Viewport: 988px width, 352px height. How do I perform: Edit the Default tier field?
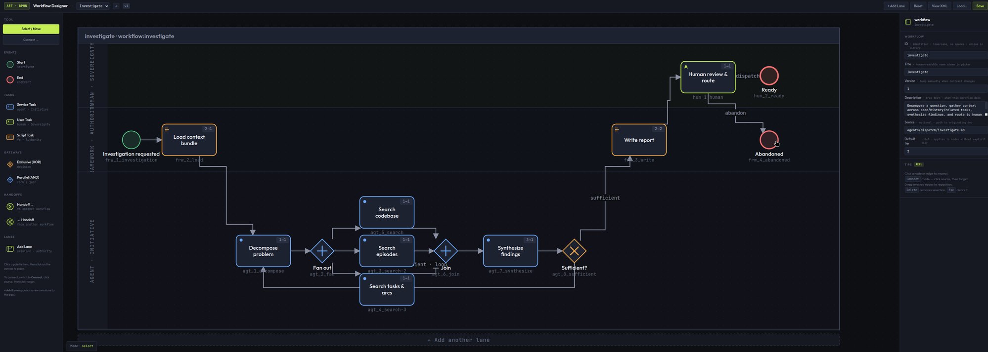pos(945,151)
